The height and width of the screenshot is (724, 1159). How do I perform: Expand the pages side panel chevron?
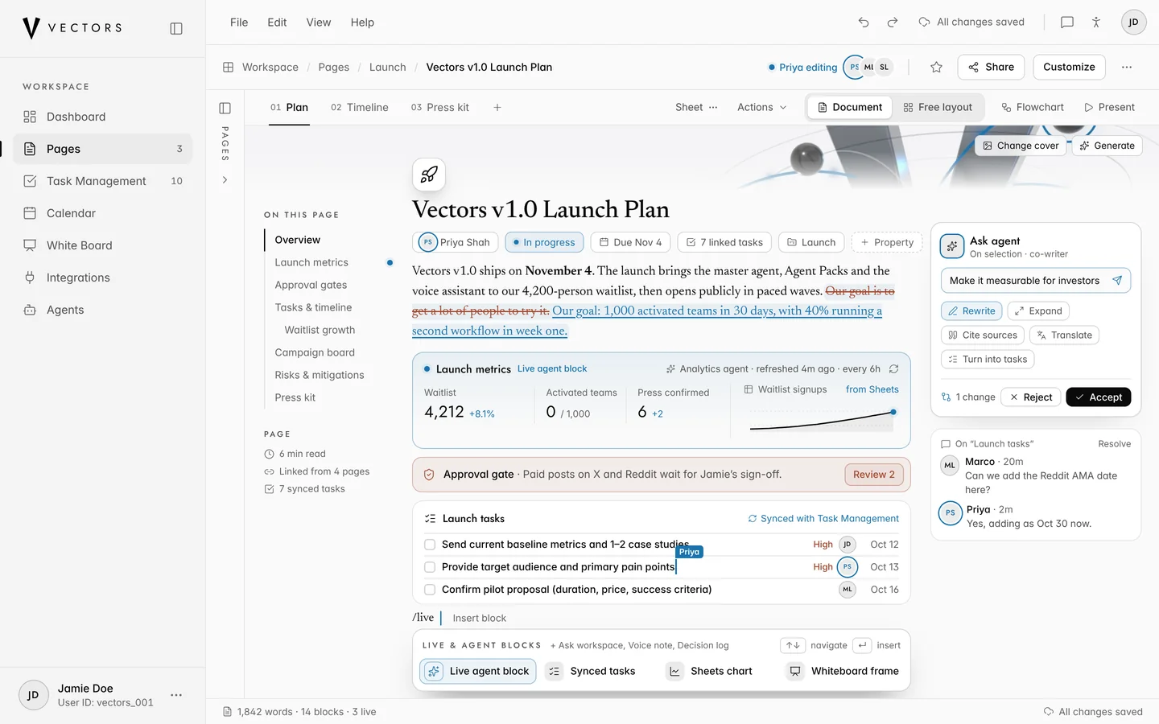(225, 180)
